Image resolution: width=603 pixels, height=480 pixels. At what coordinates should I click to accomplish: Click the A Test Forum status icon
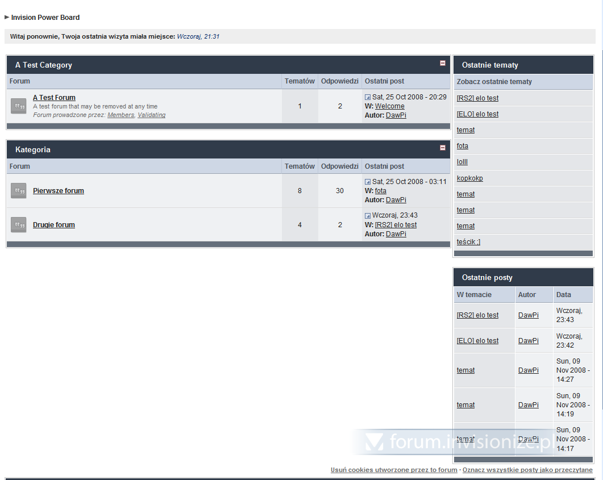19,106
